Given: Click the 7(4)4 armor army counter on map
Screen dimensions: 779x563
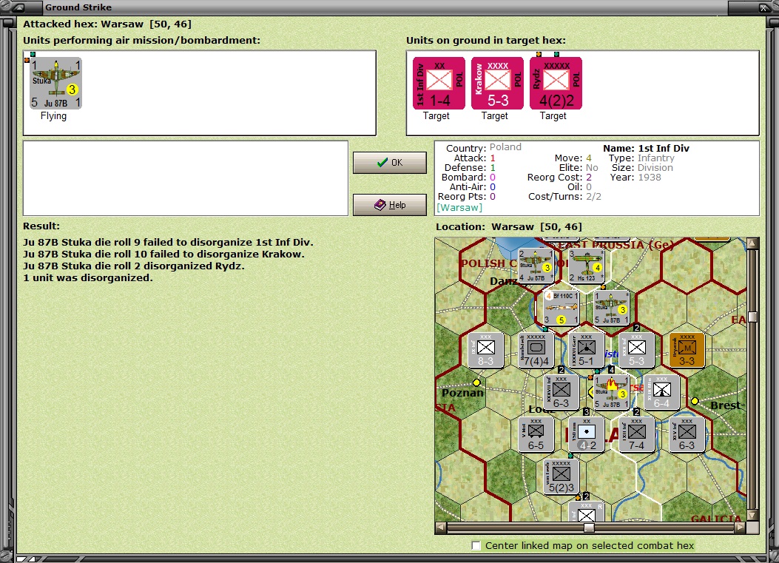Looking at the screenshot, I should pos(536,351).
